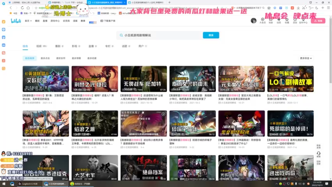
Task: Open the browser hamburger menu
Action: [328, 8]
